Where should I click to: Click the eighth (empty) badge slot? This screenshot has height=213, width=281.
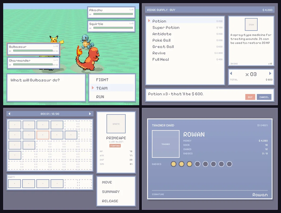click(229, 164)
